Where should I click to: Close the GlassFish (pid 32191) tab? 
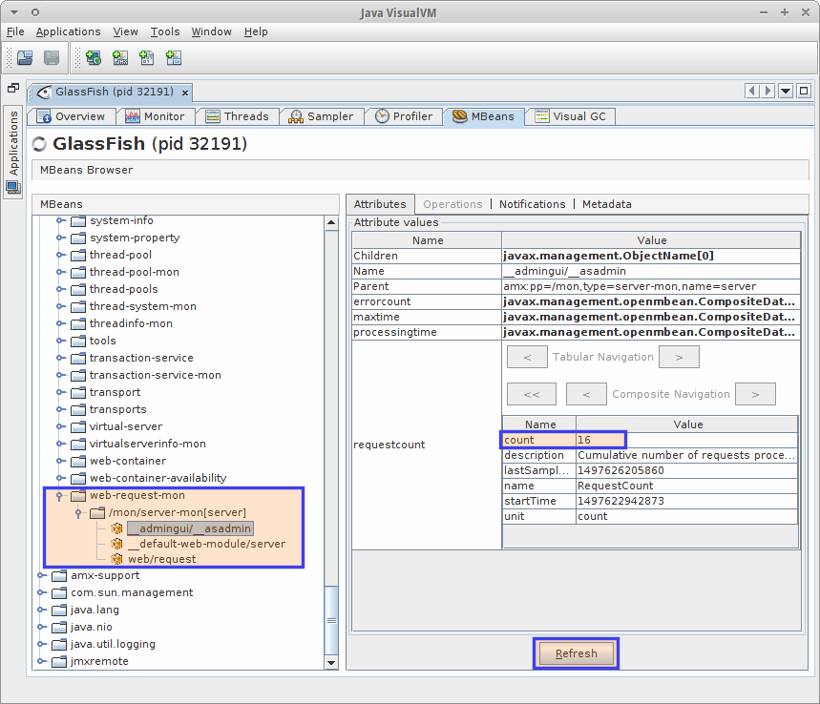[185, 93]
